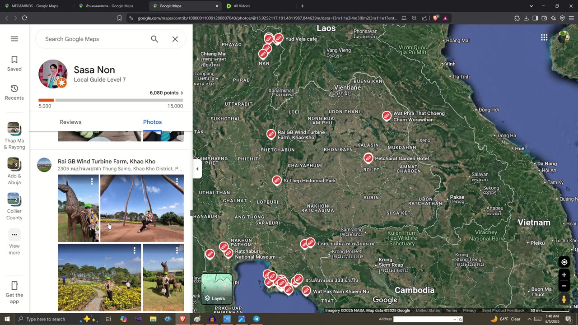Image resolution: width=578 pixels, height=325 pixels.
Task: Open the browser downloads panel
Action: (x=526, y=18)
